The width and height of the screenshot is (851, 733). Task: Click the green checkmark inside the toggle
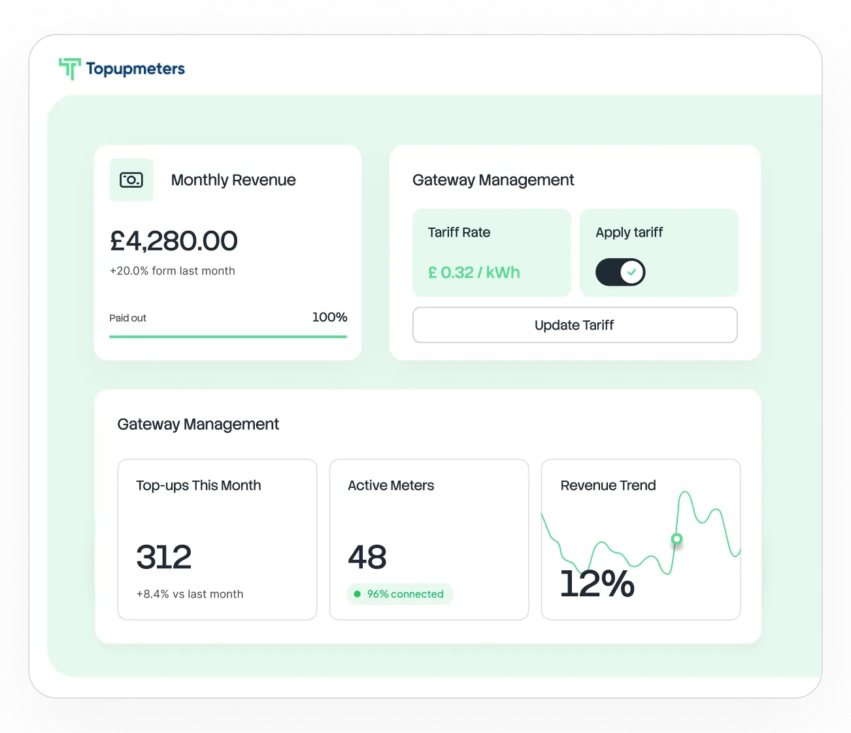(631, 272)
